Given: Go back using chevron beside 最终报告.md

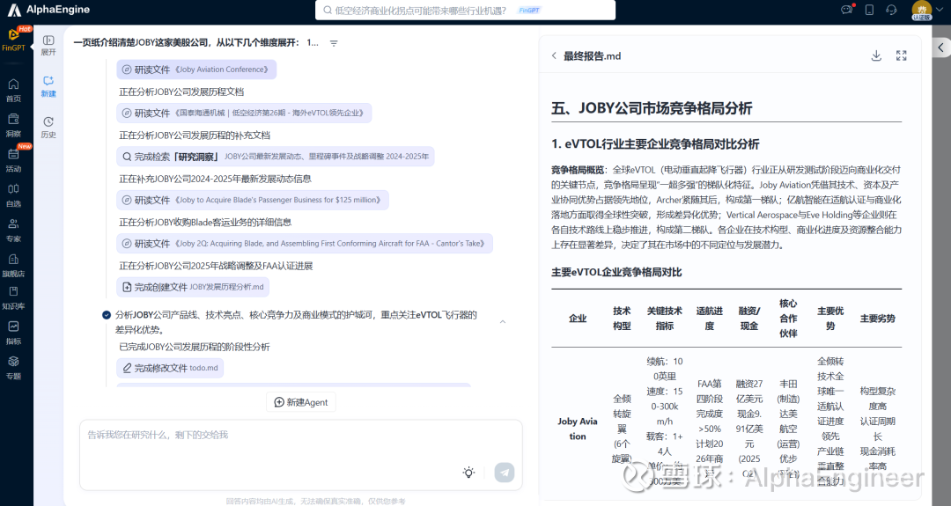Looking at the screenshot, I should click(x=554, y=55).
